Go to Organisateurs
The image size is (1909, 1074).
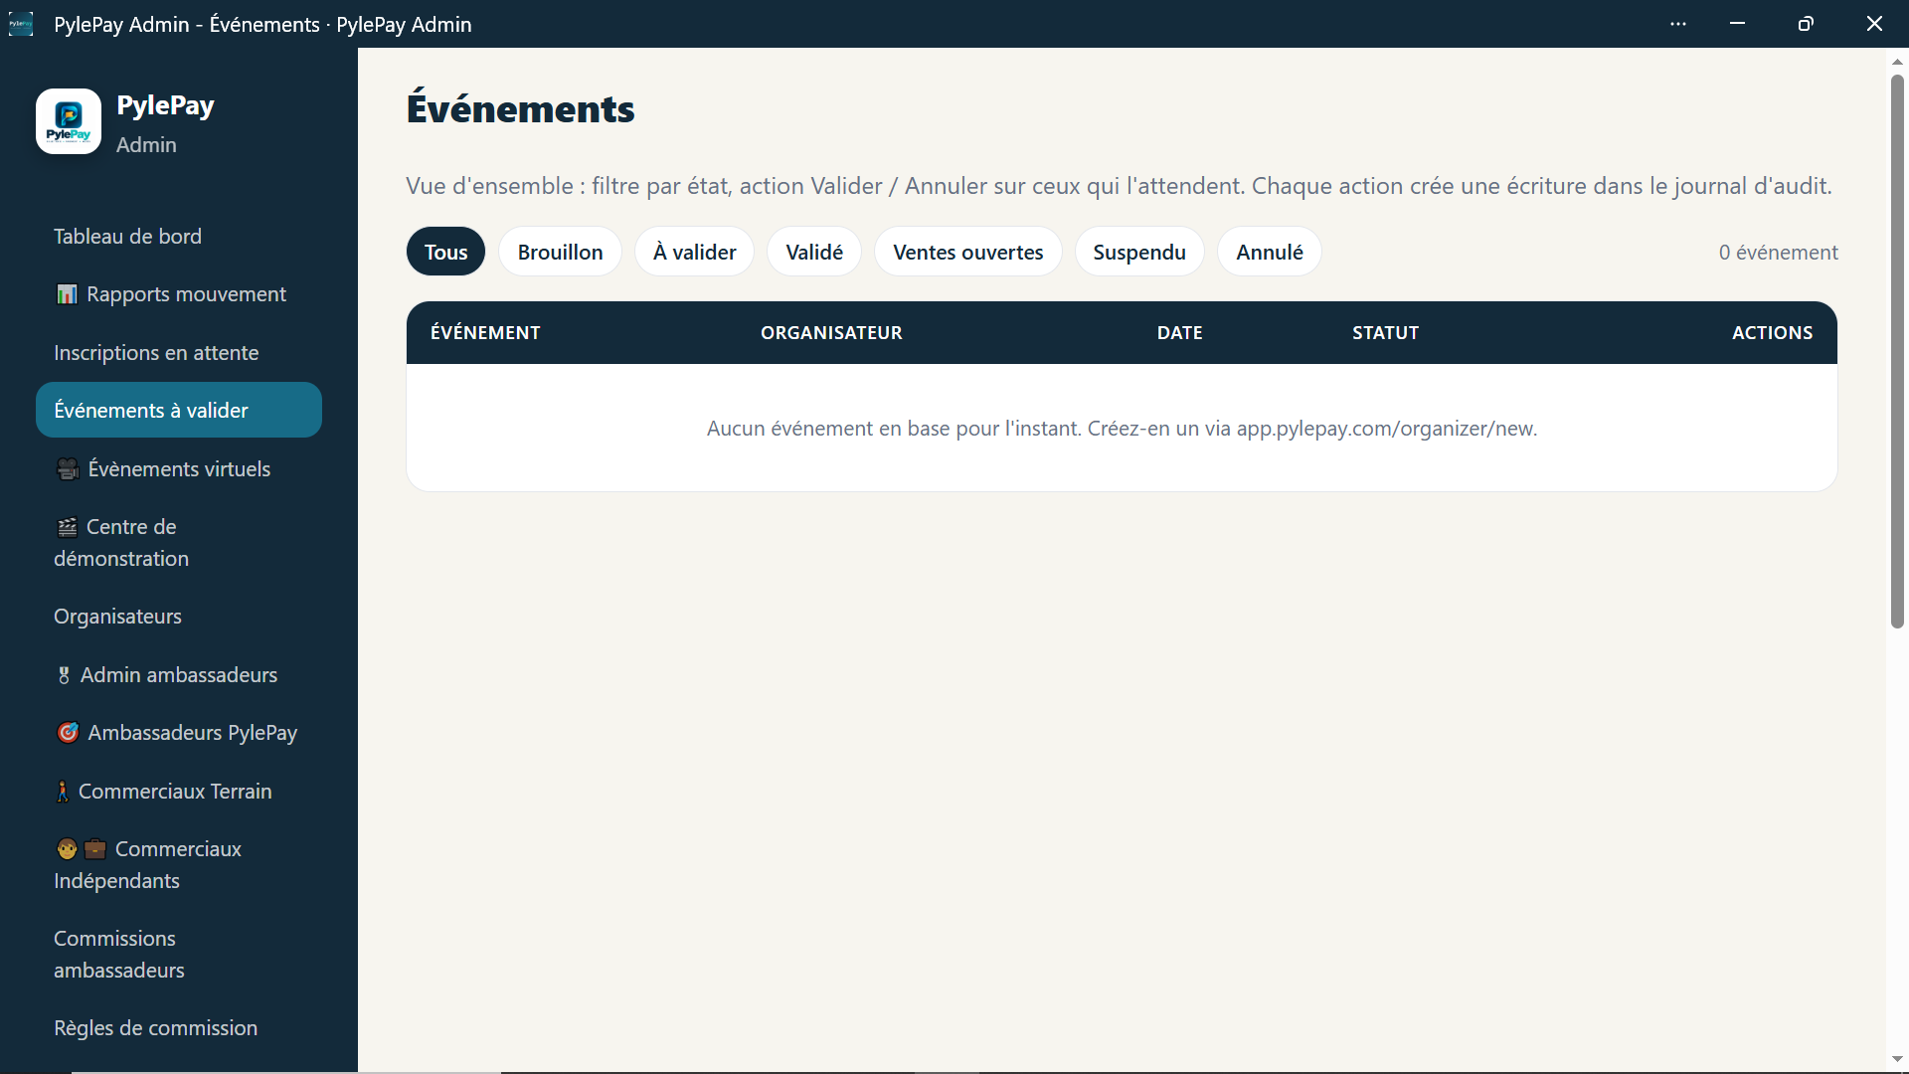(x=179, y=617)
